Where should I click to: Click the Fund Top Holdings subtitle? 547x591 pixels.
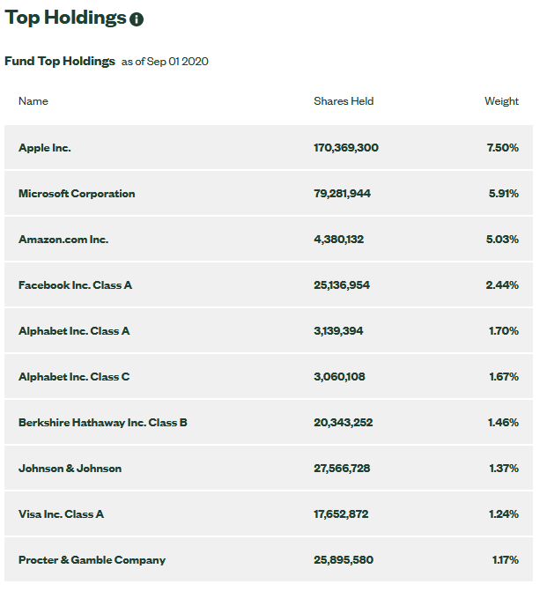tap(60, 61)
